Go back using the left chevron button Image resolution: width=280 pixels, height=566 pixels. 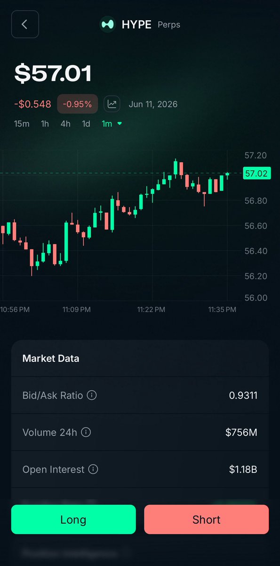pos(25,24)
